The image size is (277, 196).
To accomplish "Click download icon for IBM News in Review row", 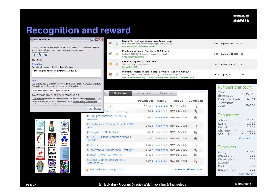I will [x=196, y=125].
